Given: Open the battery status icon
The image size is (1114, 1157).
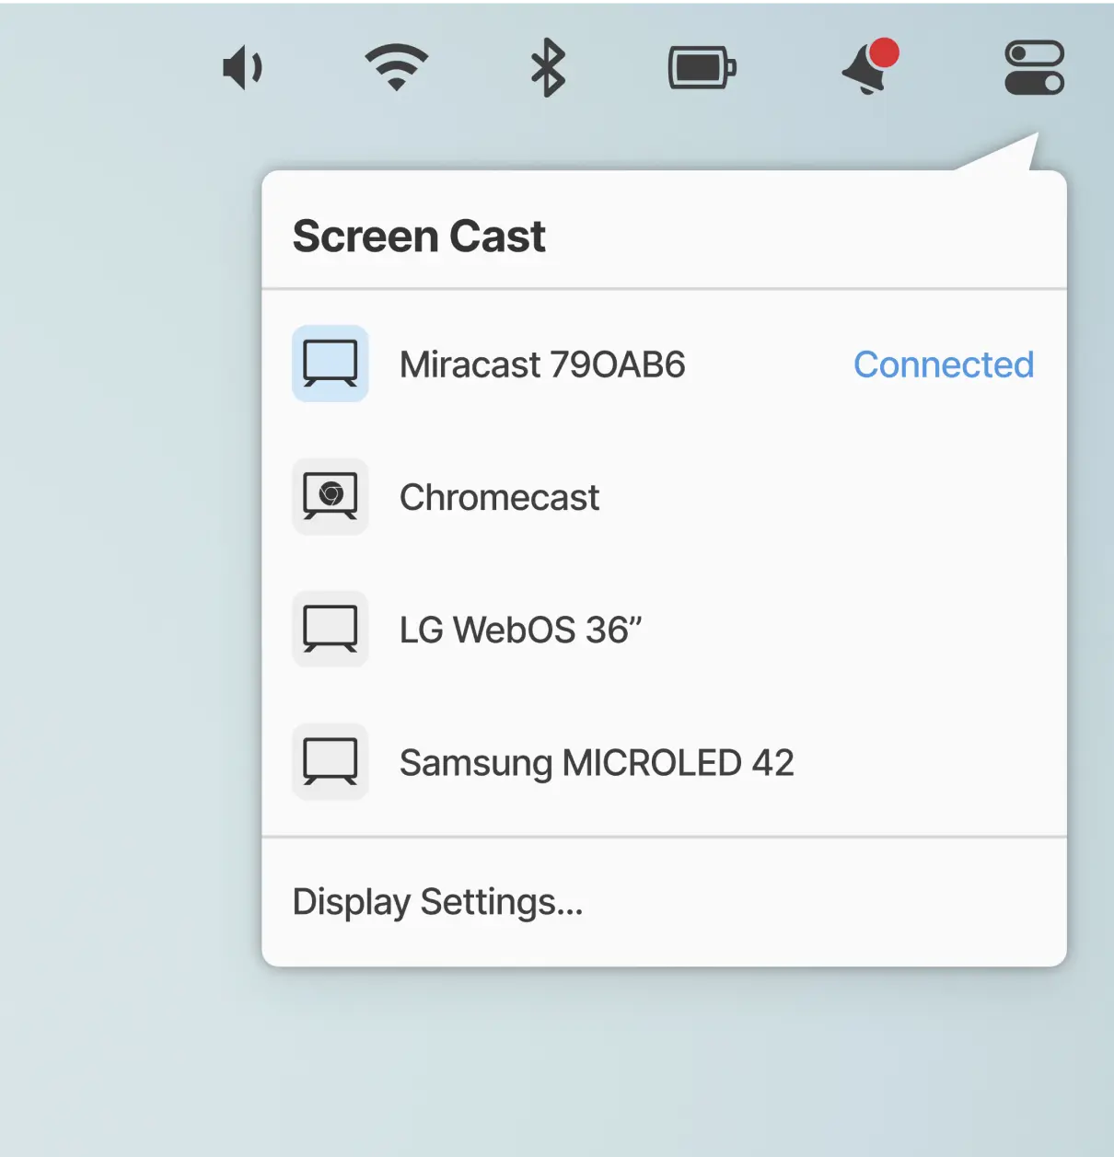Looking at the screenshot, I should [x=702, y=68].
